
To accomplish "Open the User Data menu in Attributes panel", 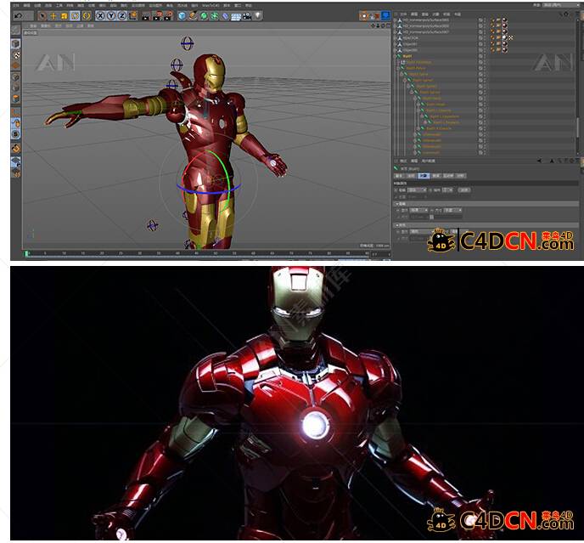I will [429, 161].
